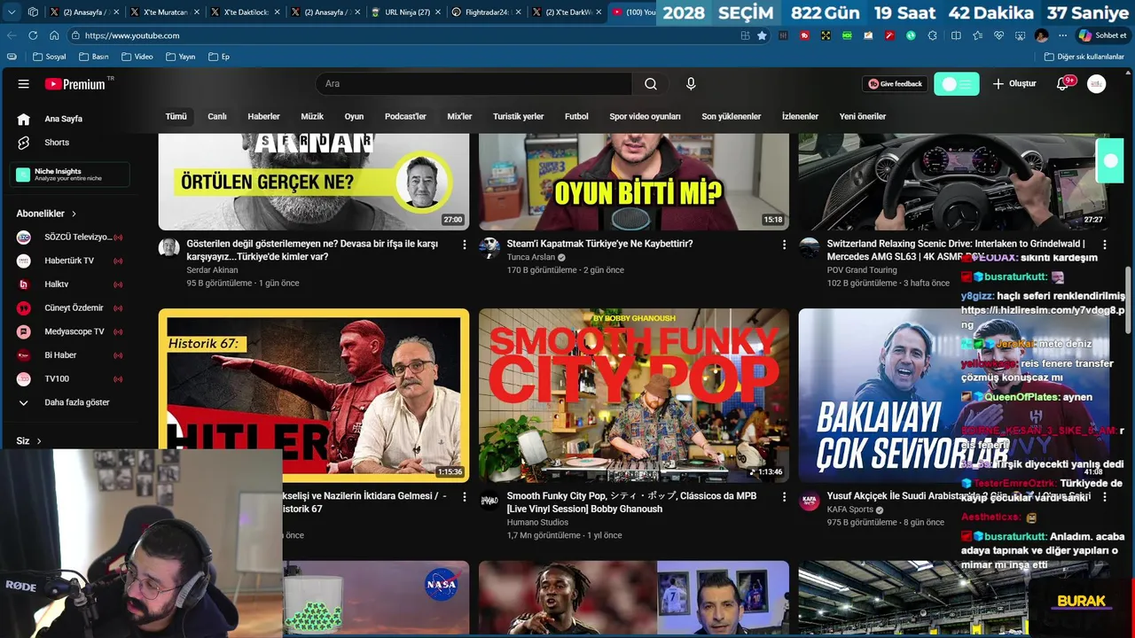Viewport: 1135px width, 638px height.
Task: Open options menu for Serdar Akinan video
Action: pos(464,245)
